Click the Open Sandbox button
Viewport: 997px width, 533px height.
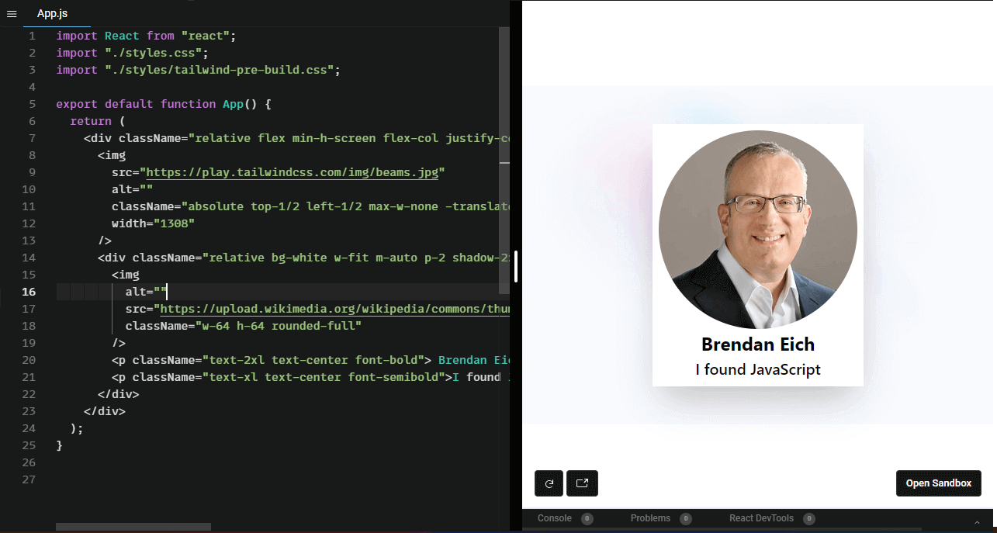938,483
